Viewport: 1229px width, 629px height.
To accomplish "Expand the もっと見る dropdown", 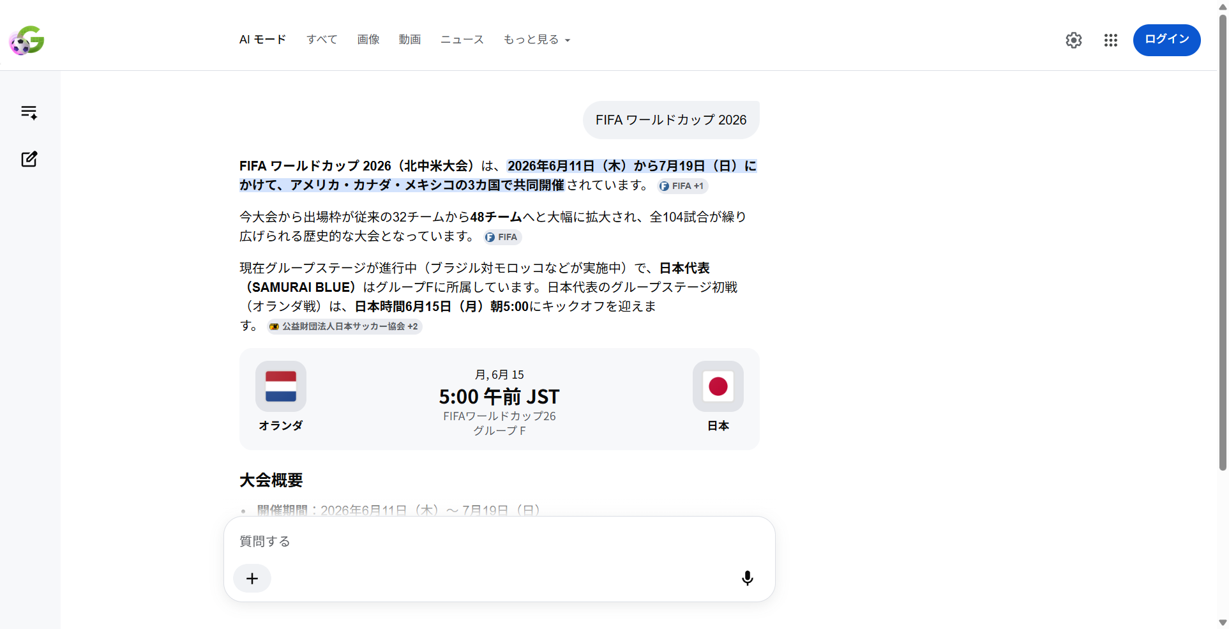I will (536, 40).
